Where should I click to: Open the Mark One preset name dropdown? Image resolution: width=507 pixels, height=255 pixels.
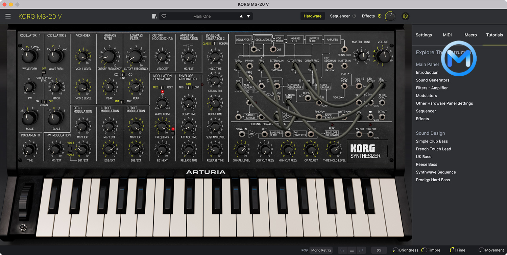[x=202, y=16]
